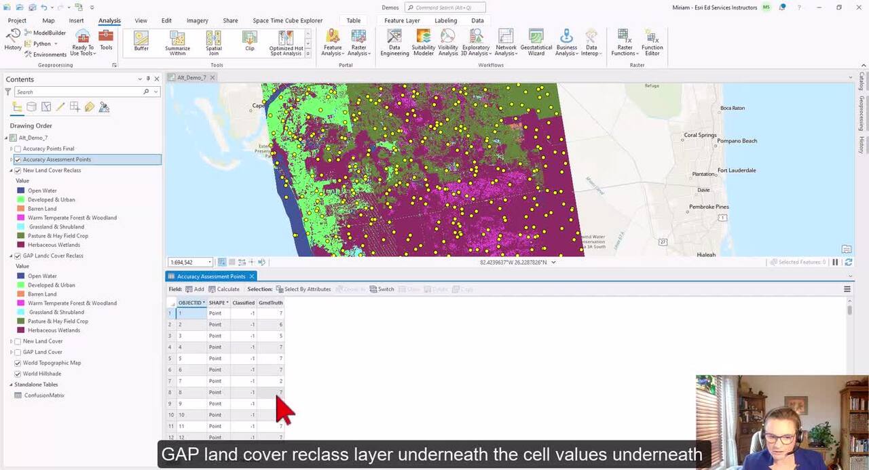Click the Summarize Within tool
The height and width of the screenshot is (470, 869).
(177, 42)
